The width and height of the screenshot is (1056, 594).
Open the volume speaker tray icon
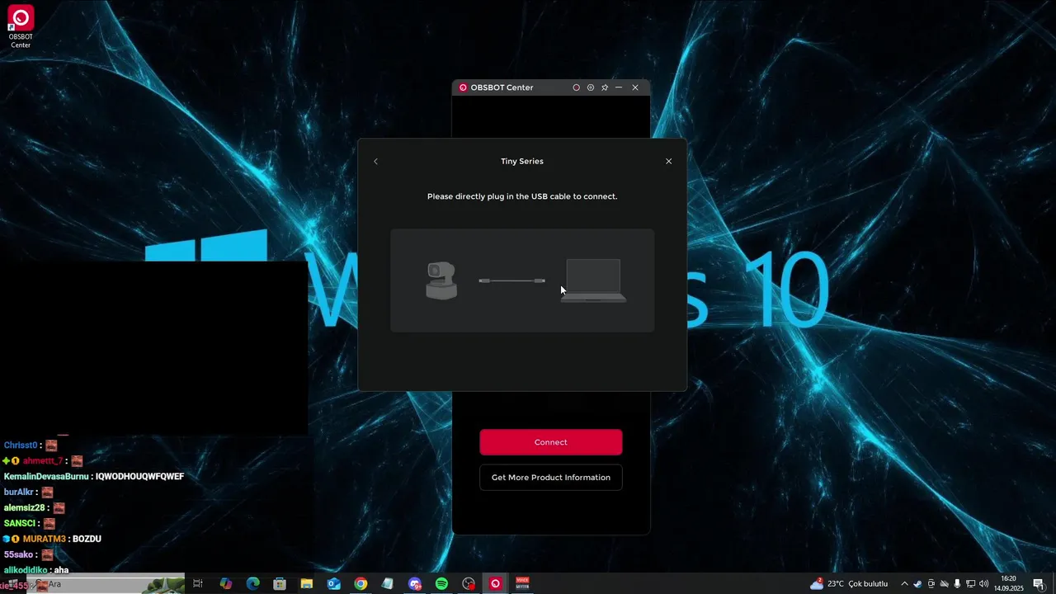984,584
